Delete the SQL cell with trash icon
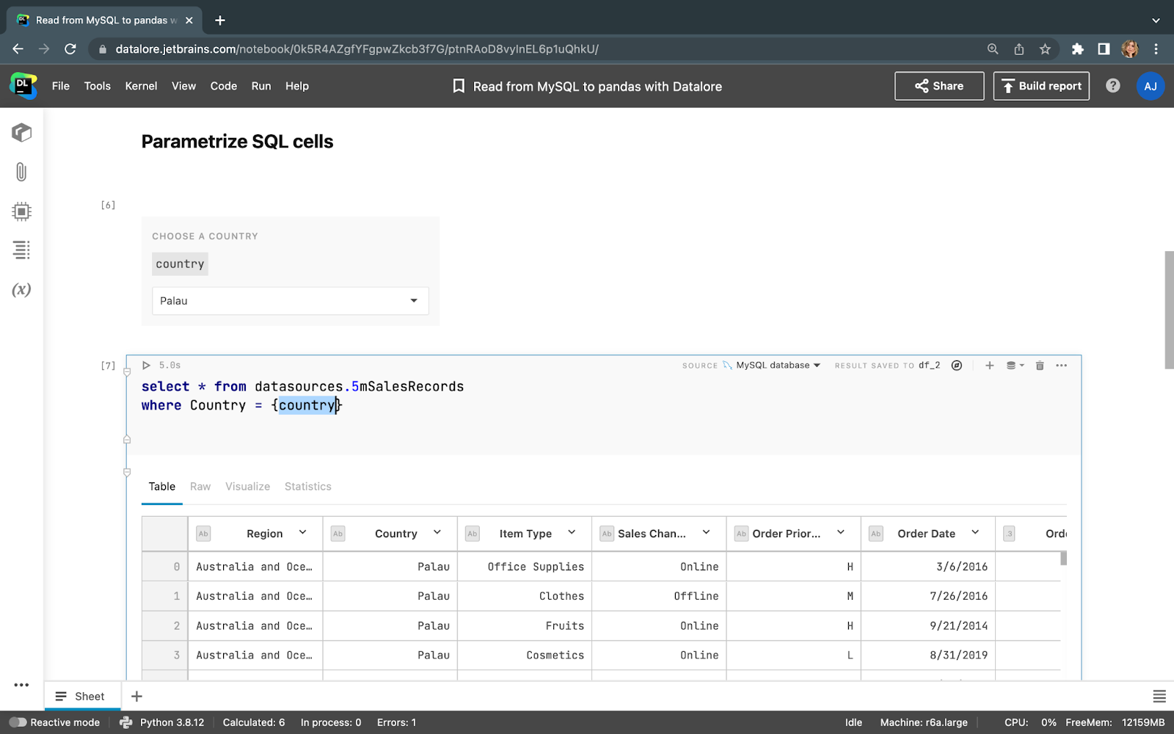This screenshot has height=734, width=1174. click(1040, 366)
